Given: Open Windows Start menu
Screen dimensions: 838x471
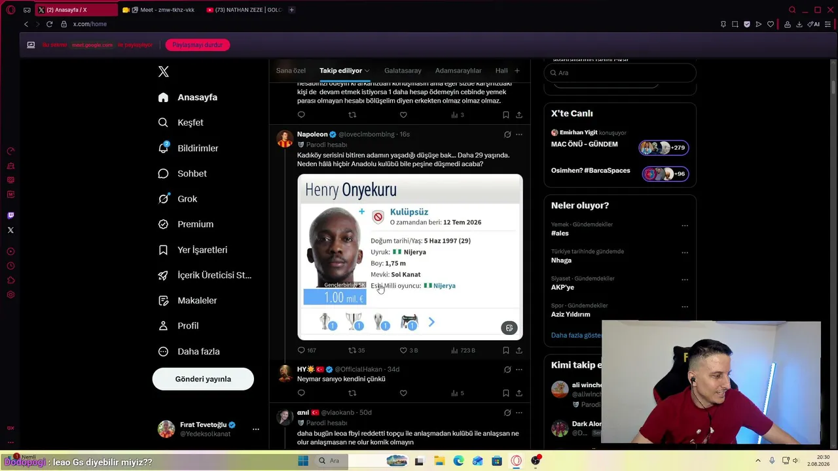Looking at the screenshot, I should click(303, 461).
